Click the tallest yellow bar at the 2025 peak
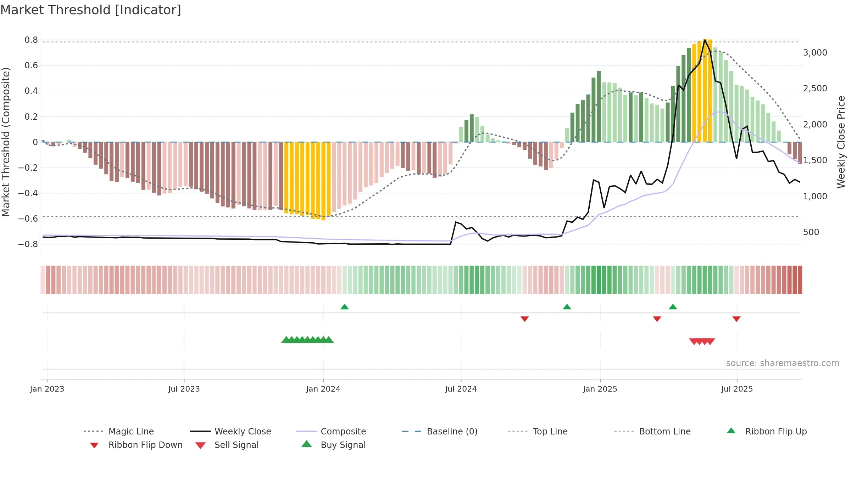 click(705, 90)
